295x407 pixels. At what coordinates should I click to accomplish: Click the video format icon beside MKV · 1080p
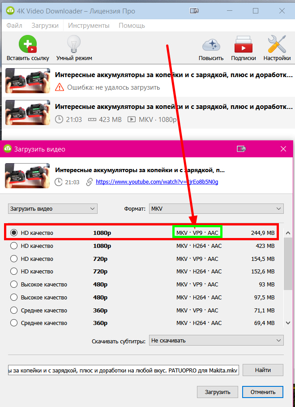132,119
